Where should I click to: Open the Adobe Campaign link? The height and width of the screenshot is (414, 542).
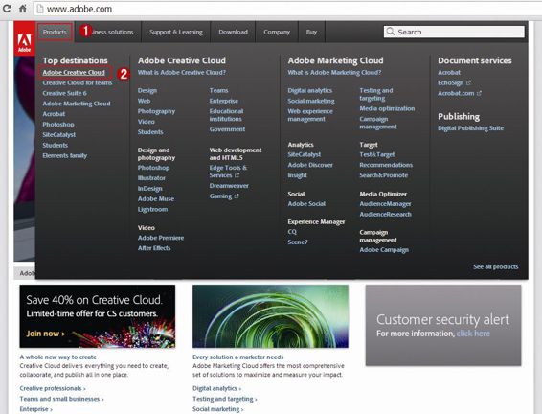[384, 250]
